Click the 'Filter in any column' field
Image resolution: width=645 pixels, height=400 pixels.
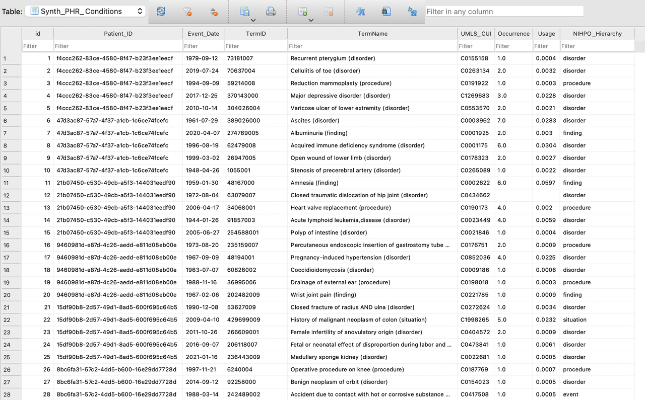click(x=504, y=11)
